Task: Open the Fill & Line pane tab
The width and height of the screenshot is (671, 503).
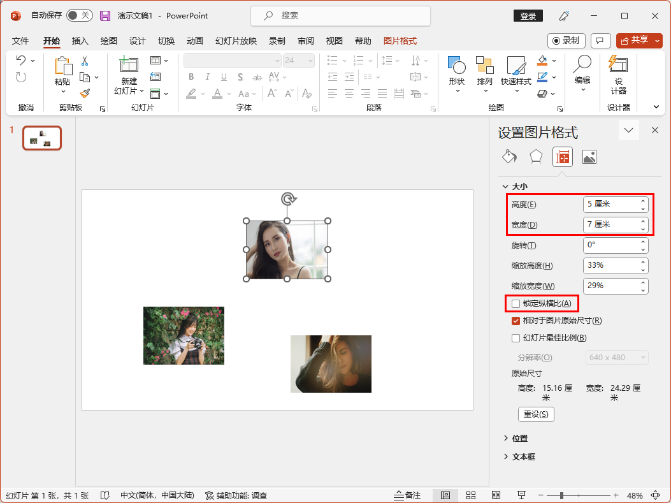Action: tap(510, 157)
